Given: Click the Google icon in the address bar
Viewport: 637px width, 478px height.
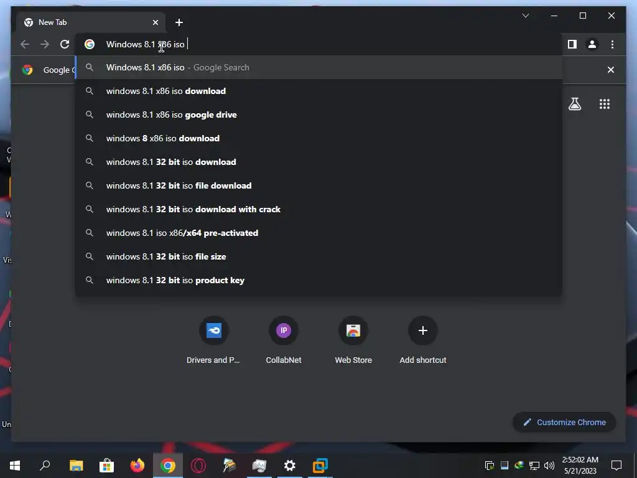Looking at the screenshot, I should pos(90,44).
